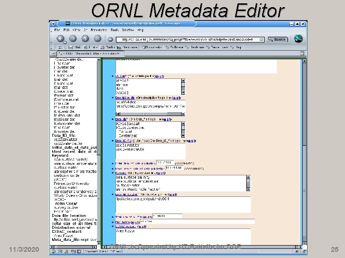Click in the Data_IO_file text area
345x258 pixels.
[150, 151]
